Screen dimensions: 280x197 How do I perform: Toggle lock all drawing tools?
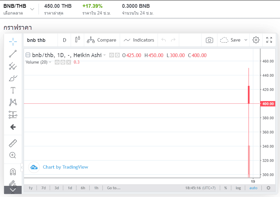tap(13, 183)
